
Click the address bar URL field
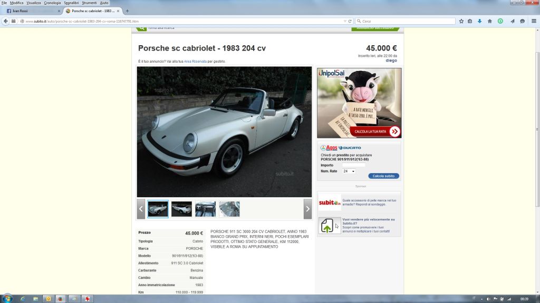tap(182, 21)
